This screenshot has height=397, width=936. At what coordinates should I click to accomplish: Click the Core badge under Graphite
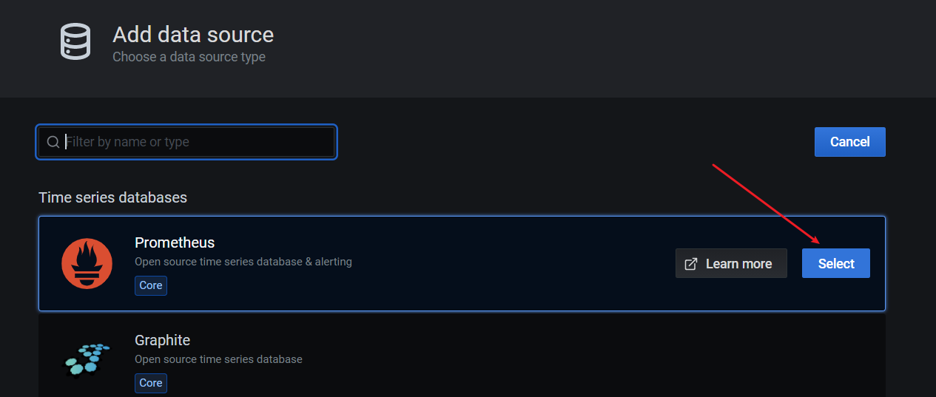point(151,383)
